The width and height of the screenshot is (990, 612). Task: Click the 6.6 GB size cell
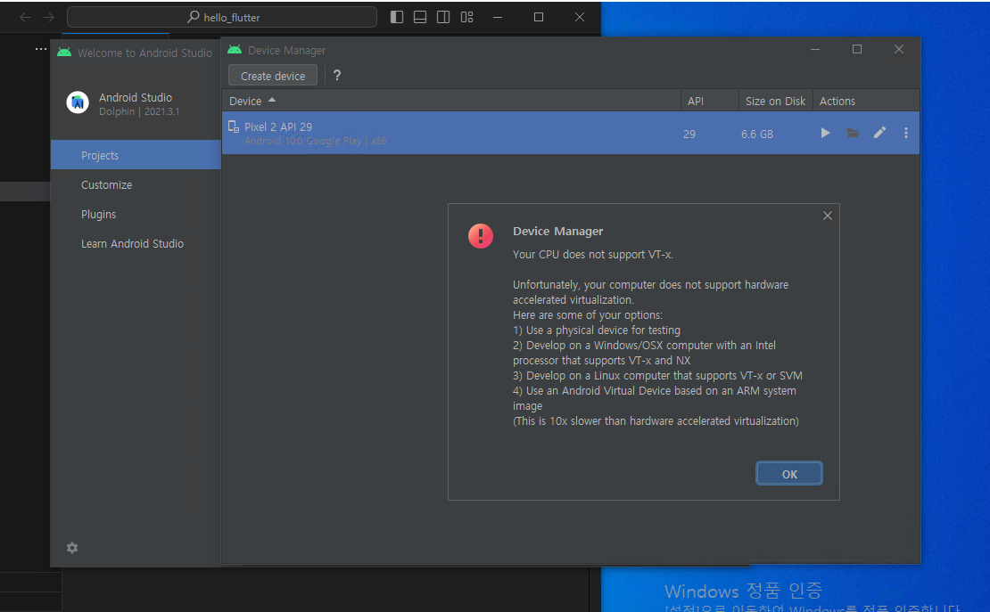[x=757, y=134]
